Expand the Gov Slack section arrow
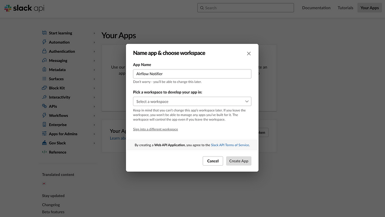This screenshot has height=217, width=385. click(x=94, y=143)
